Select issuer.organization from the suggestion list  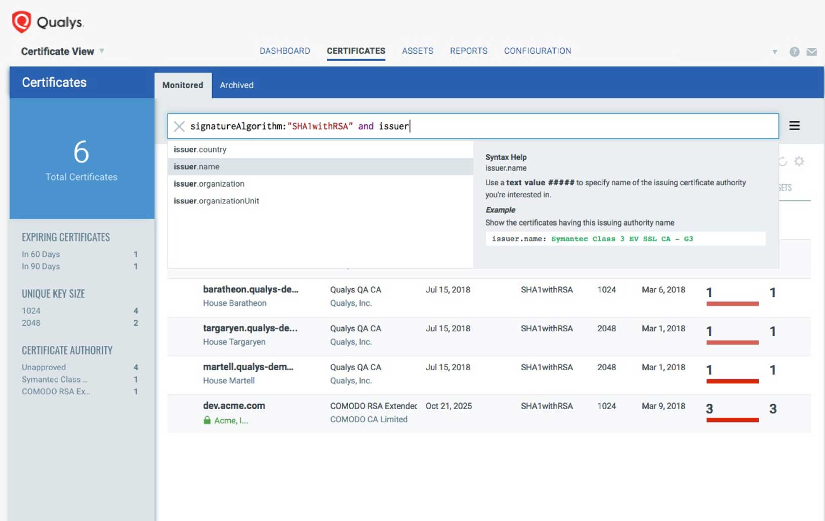[x=209, y=184]
